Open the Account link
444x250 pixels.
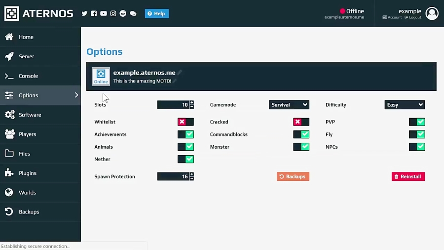point(392,17)
